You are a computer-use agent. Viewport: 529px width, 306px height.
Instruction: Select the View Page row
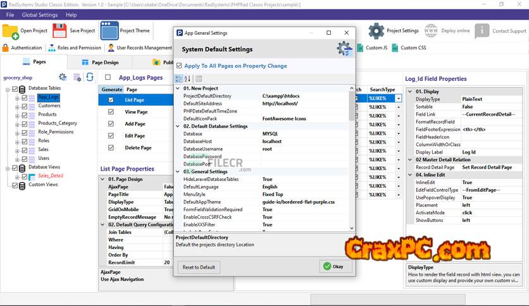click(136, 112)
